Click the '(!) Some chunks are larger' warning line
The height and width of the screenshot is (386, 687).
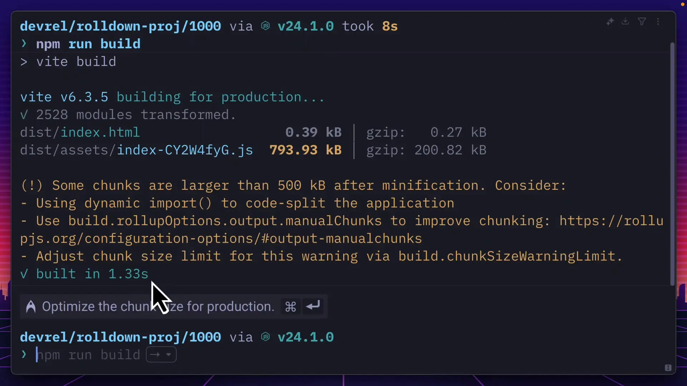(293, 185)
